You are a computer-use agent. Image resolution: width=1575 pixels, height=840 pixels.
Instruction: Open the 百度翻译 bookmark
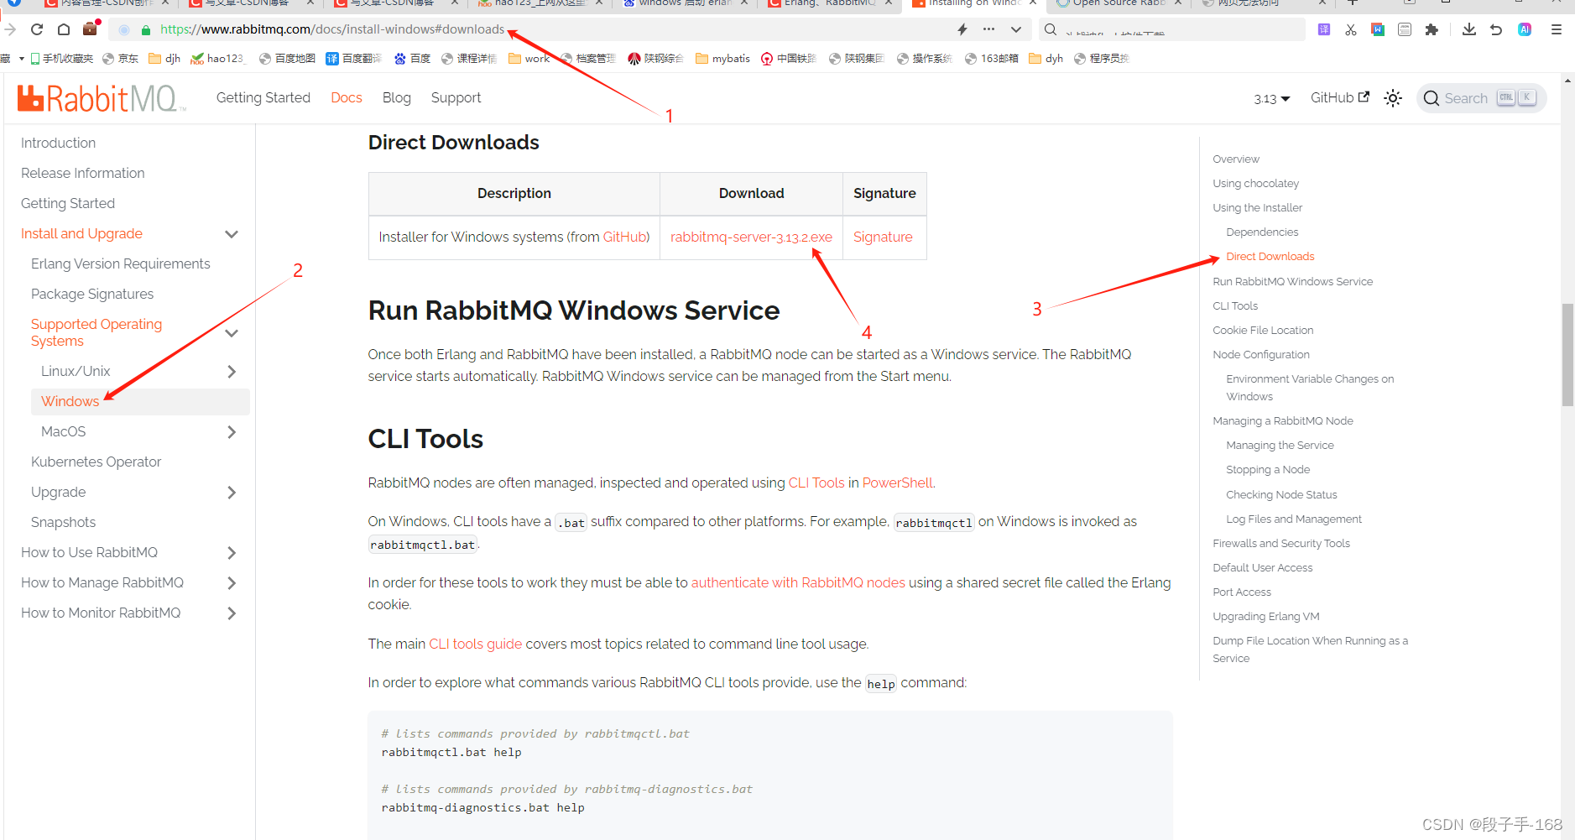[353, 59]
